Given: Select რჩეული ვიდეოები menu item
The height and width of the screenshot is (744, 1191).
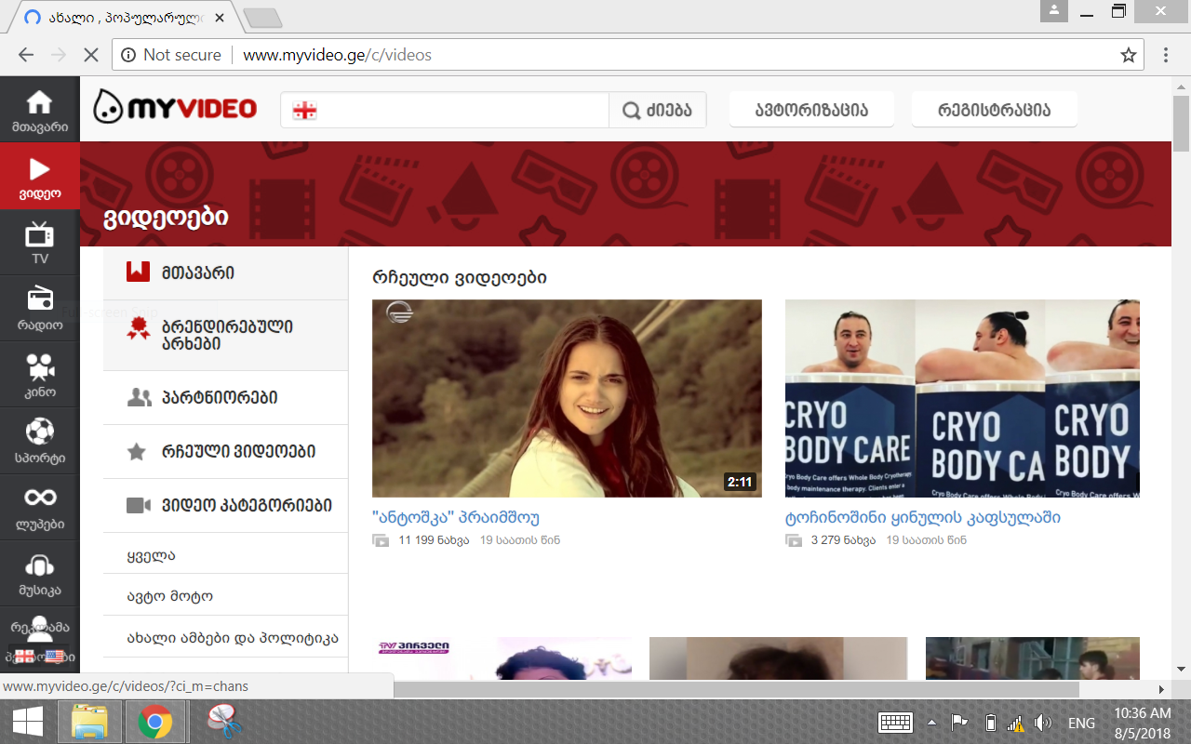Looking at the screenshot, I should [x=225, y=452].
